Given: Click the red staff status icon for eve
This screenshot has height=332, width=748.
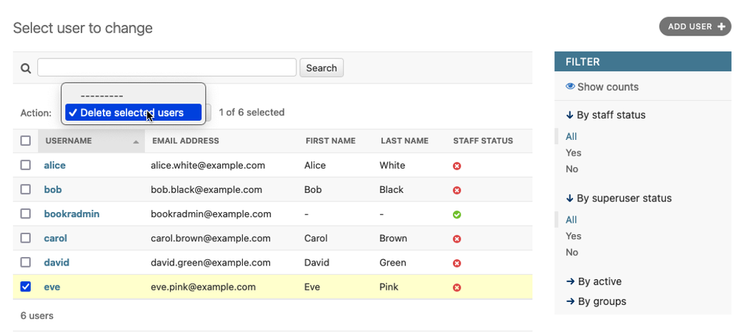Looking at the screenshot, I should (457, 288).
